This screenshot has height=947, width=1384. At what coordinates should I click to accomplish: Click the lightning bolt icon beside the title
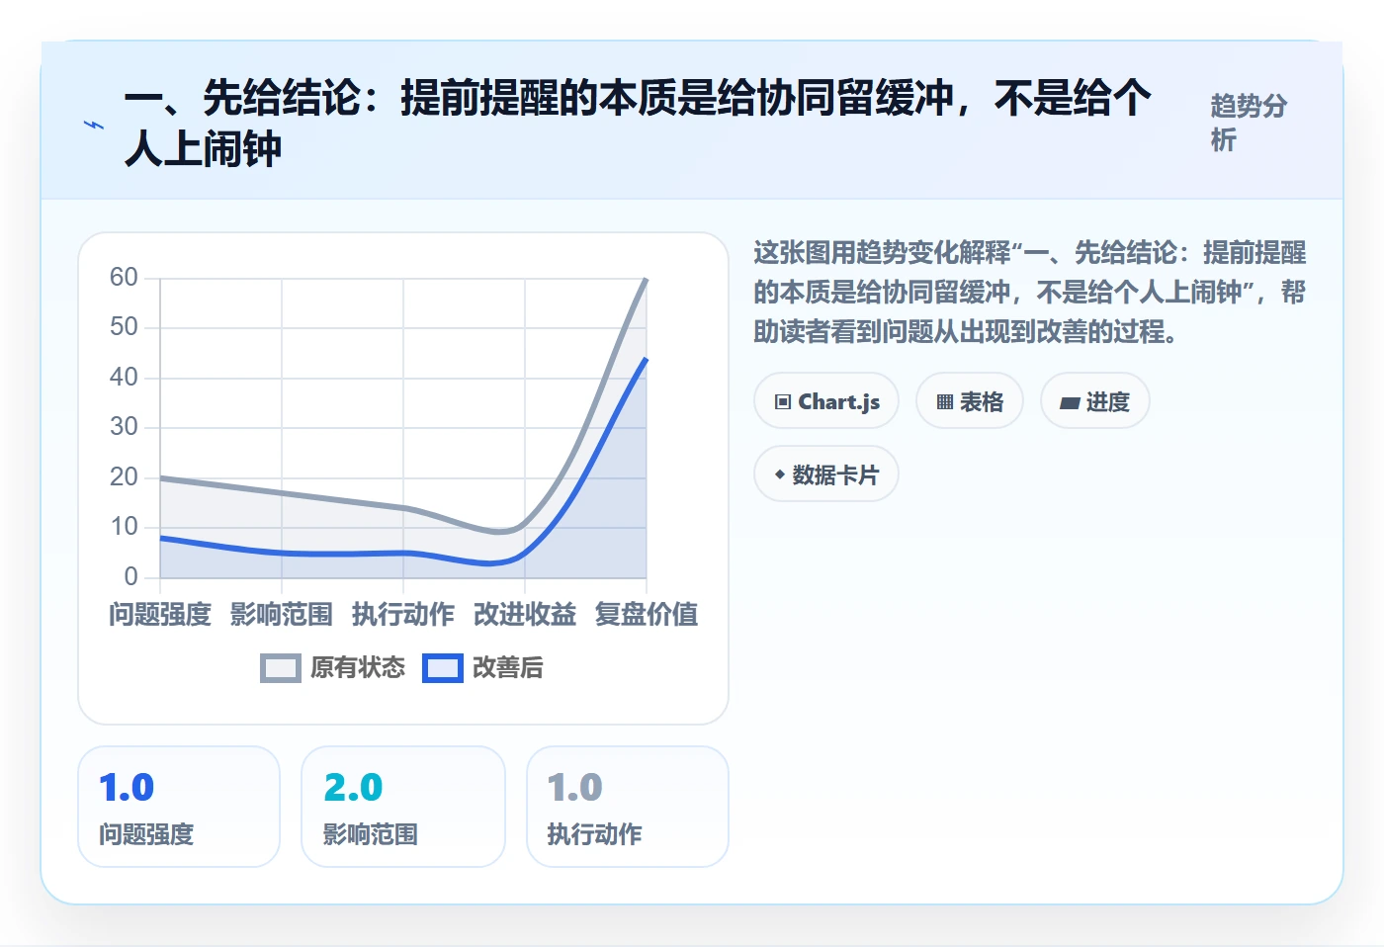point(94,126)
